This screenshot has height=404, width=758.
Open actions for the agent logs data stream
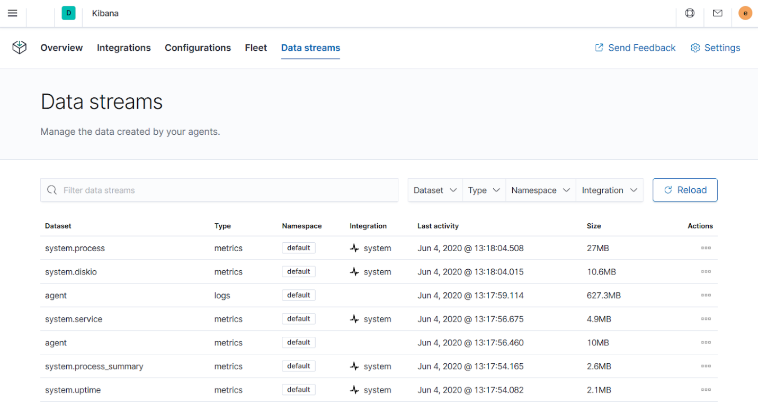(x=706, y=295)
